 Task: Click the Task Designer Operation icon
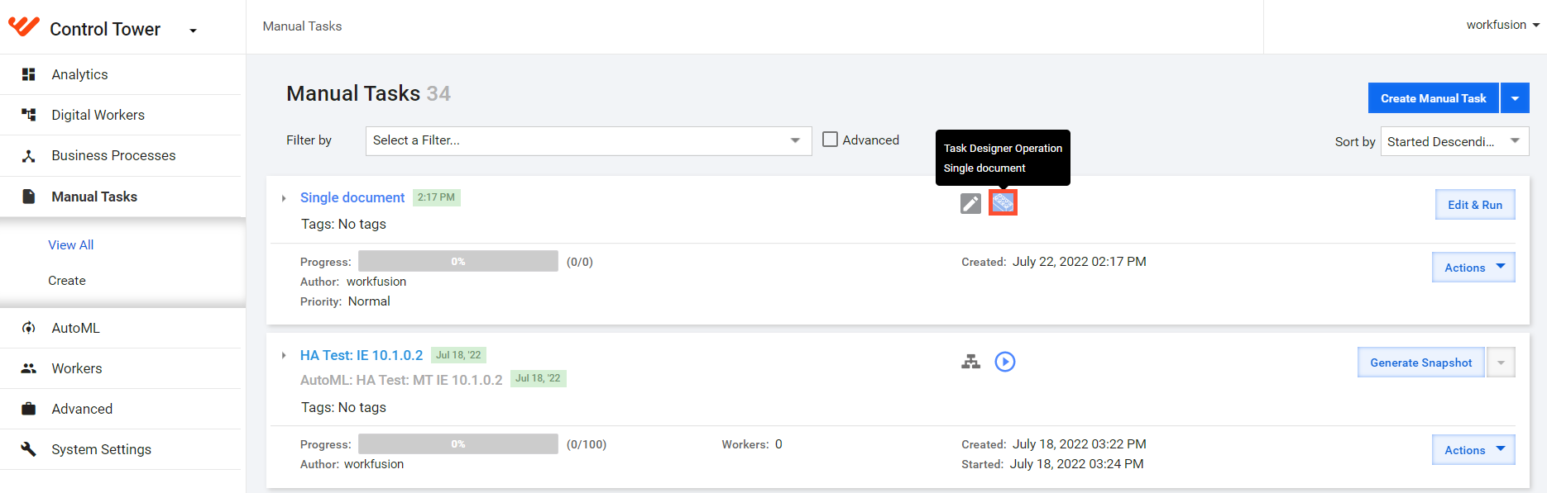pos(1003,202)
